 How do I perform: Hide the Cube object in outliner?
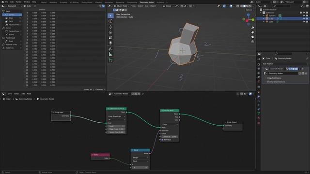(x=304, y=18)
